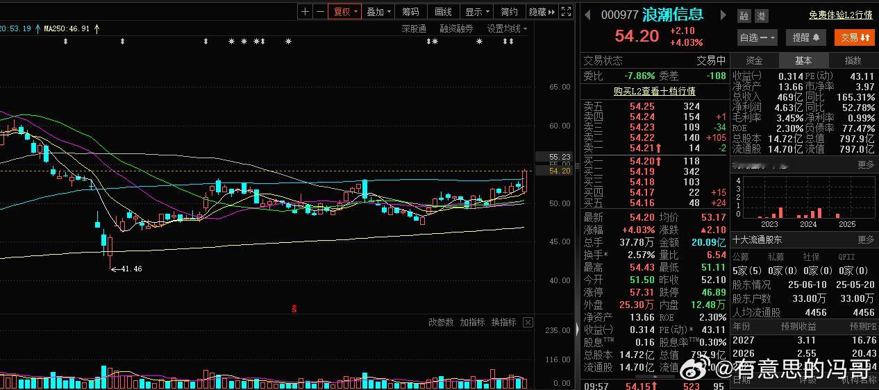Click the 2027 forecast row 3.11
The height and width of the screenshot is (390, 879).
tap(804, 340)
